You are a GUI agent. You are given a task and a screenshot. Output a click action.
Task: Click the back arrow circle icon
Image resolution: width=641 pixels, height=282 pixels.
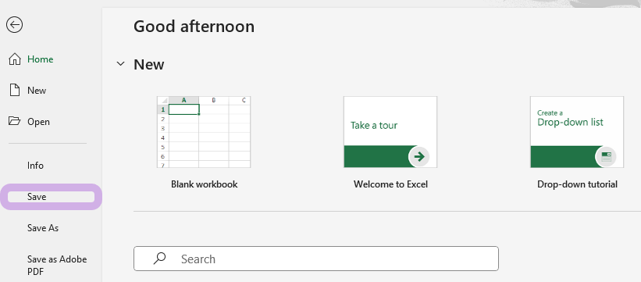click(x=14, y=25)
